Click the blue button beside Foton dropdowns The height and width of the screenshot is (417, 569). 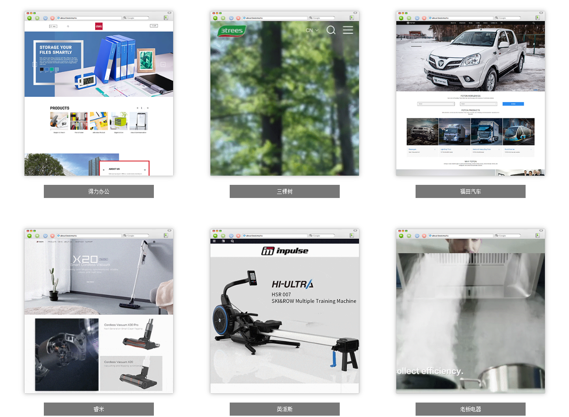click(513, 104)
